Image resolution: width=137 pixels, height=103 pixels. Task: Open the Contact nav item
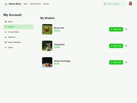[x=46, y=4]
